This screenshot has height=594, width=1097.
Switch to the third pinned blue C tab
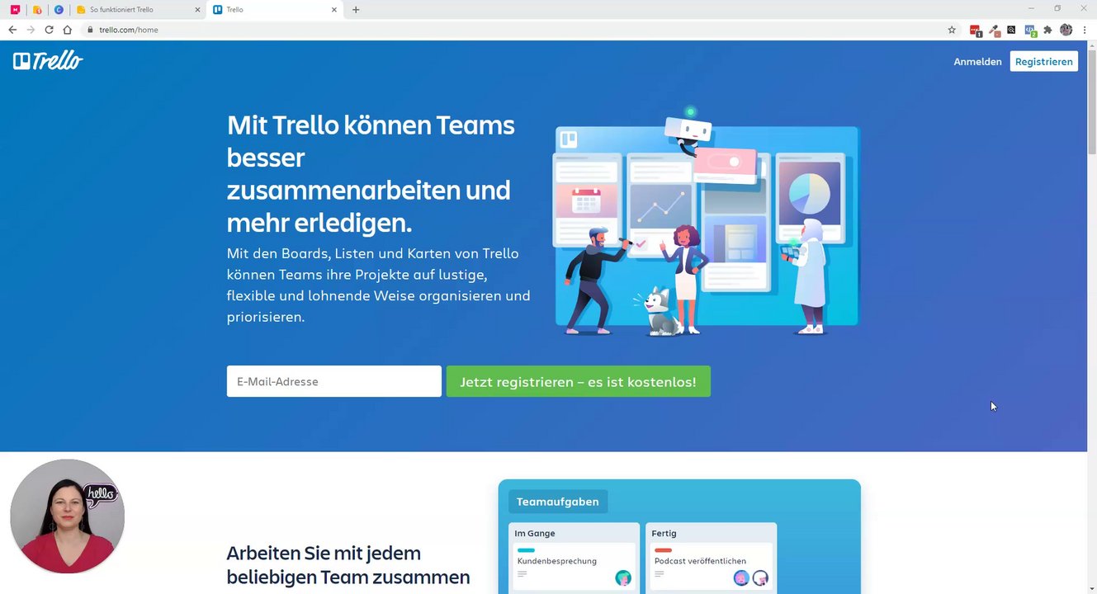[59, 10]
